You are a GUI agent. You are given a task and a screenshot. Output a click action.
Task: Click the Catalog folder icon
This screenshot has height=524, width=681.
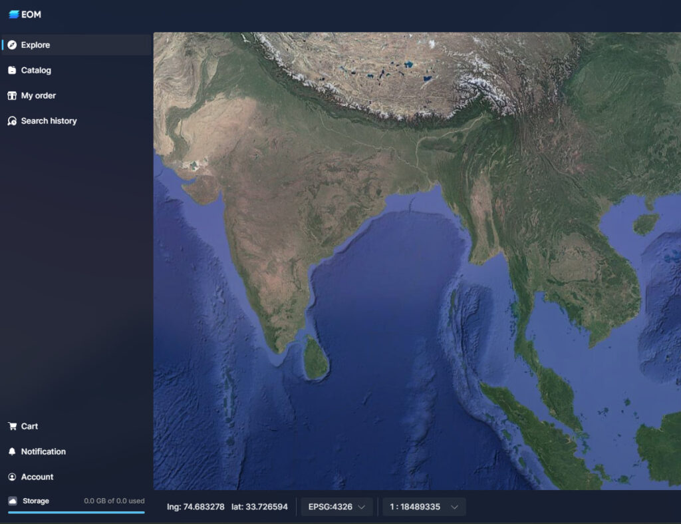point(12,71)
